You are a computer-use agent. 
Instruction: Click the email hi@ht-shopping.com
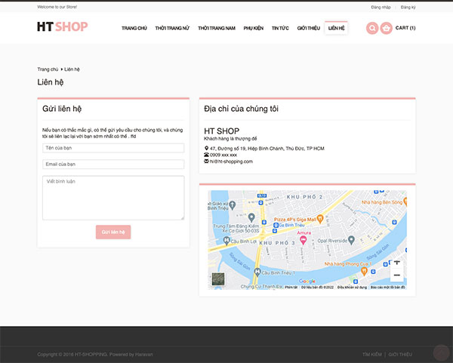pyautogui.click(x=231, y=162)
